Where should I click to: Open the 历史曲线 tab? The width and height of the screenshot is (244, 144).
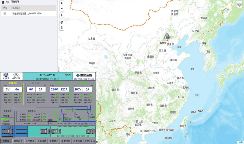(78, 141)
